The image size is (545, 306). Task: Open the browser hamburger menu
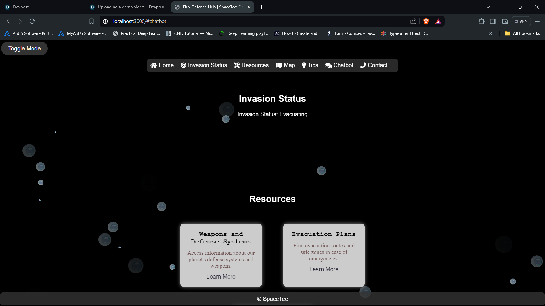537,21
